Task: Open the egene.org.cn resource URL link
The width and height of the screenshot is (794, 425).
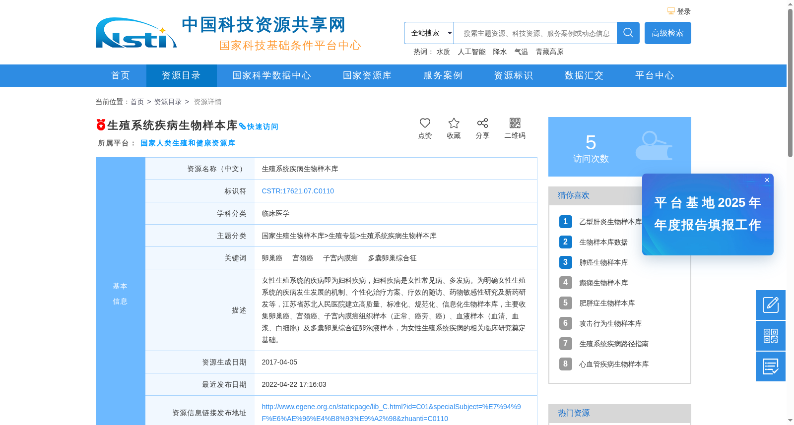Action: [x=391, y=413]
